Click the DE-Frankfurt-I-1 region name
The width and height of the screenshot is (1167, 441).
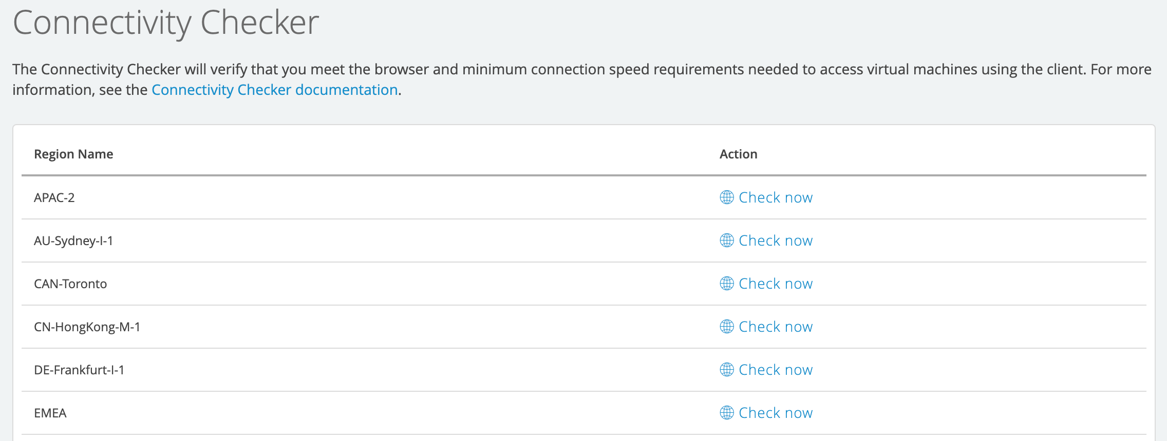79,370
